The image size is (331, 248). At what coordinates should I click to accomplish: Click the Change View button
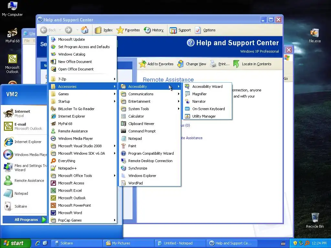click(x=192, y=64)
